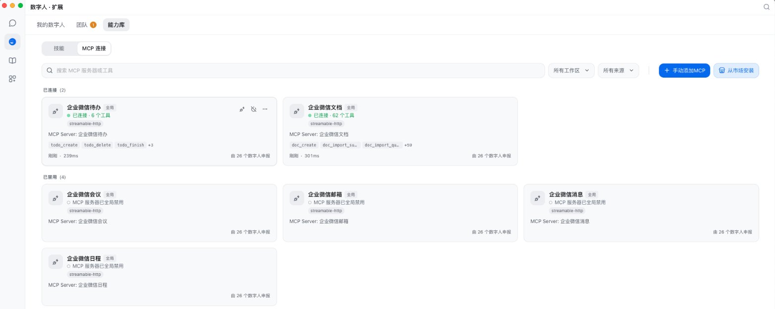Click the streamable-http tag on 企业微信待办

point(85,124)
